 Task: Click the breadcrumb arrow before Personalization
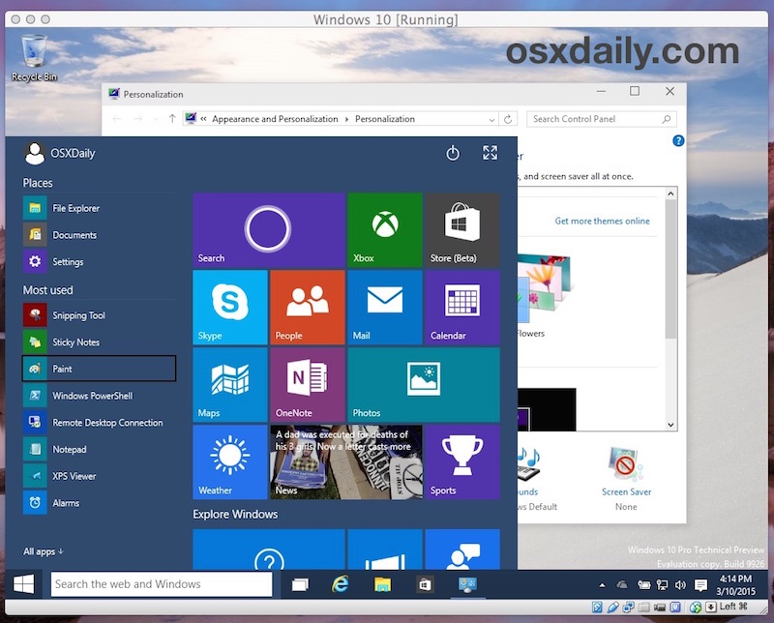346,119
